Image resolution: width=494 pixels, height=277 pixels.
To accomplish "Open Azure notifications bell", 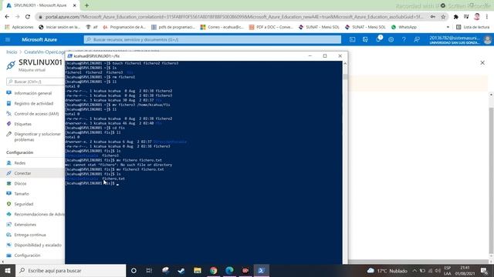I will (378, 39).
